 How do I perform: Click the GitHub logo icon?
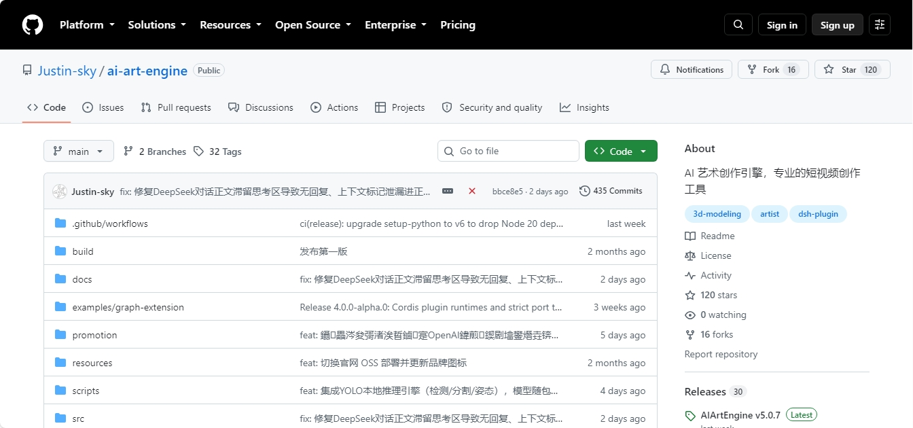33,25
